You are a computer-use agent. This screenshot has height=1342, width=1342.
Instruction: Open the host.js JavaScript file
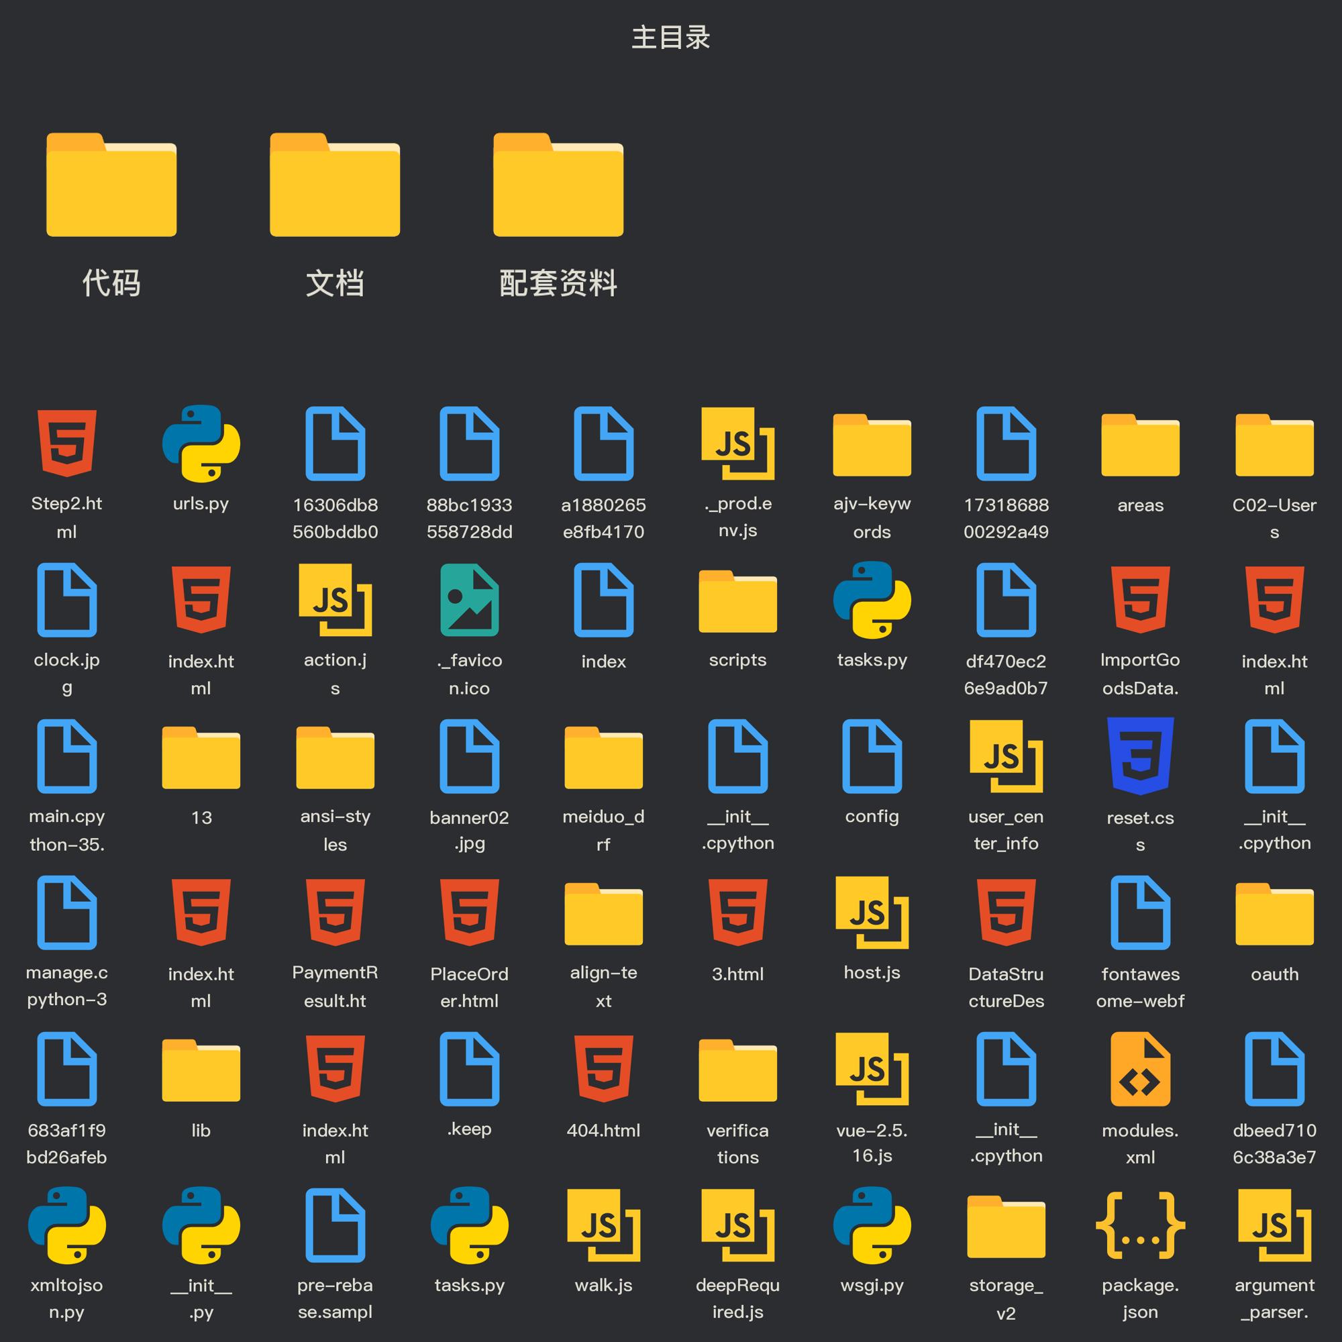872,912
